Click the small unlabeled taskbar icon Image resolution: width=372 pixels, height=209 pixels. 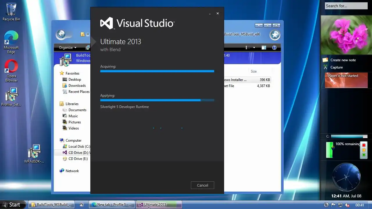coord(81,205)
